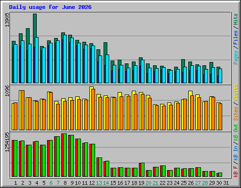Click day label 11 on x-axis

click(x=85, y=183)
